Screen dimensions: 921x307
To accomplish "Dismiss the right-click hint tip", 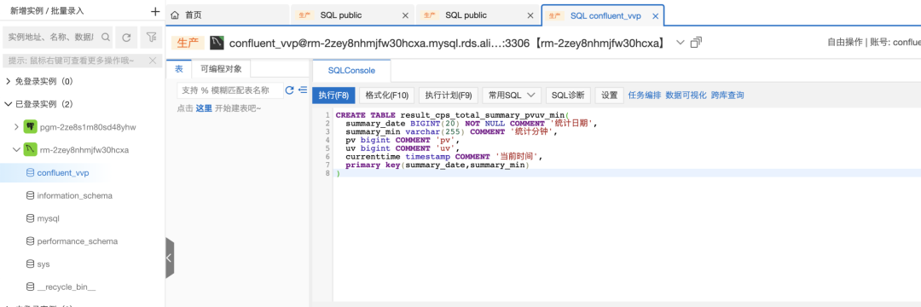I will pyautogui.click(x=153, y=61).
